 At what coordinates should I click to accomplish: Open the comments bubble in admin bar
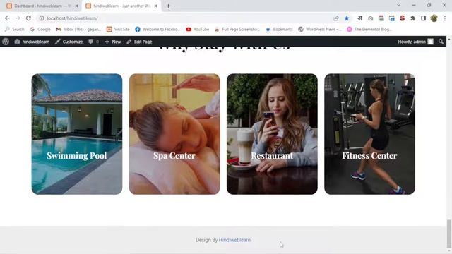pyautogui.click(x=93, y=42)
